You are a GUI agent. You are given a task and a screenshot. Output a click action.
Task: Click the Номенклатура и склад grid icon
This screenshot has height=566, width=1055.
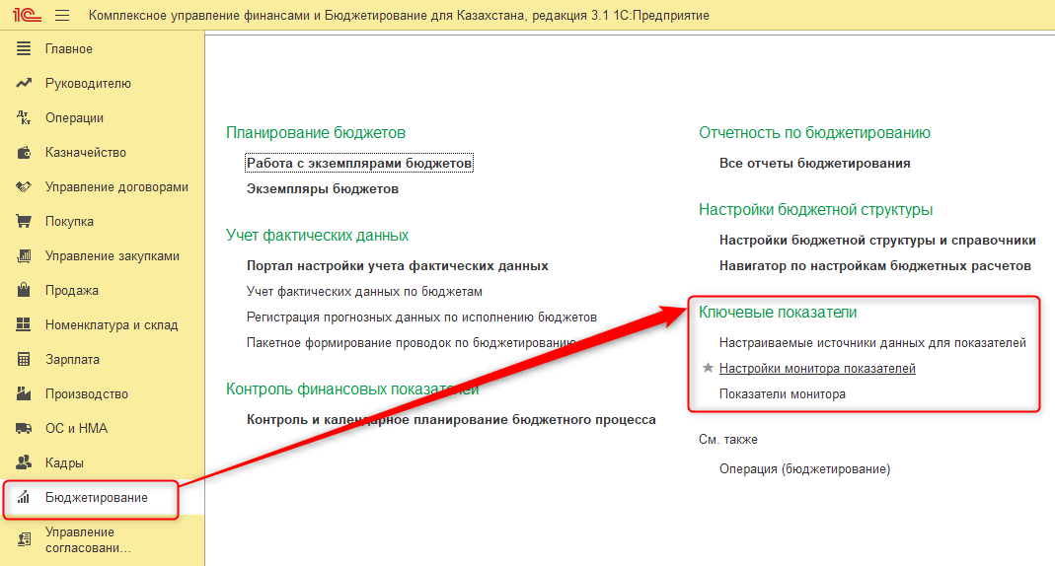pos(24,324)
